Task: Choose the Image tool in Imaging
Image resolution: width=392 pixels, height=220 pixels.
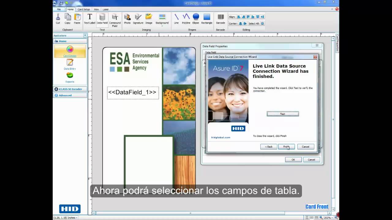Action: click(x=149, y=19)
